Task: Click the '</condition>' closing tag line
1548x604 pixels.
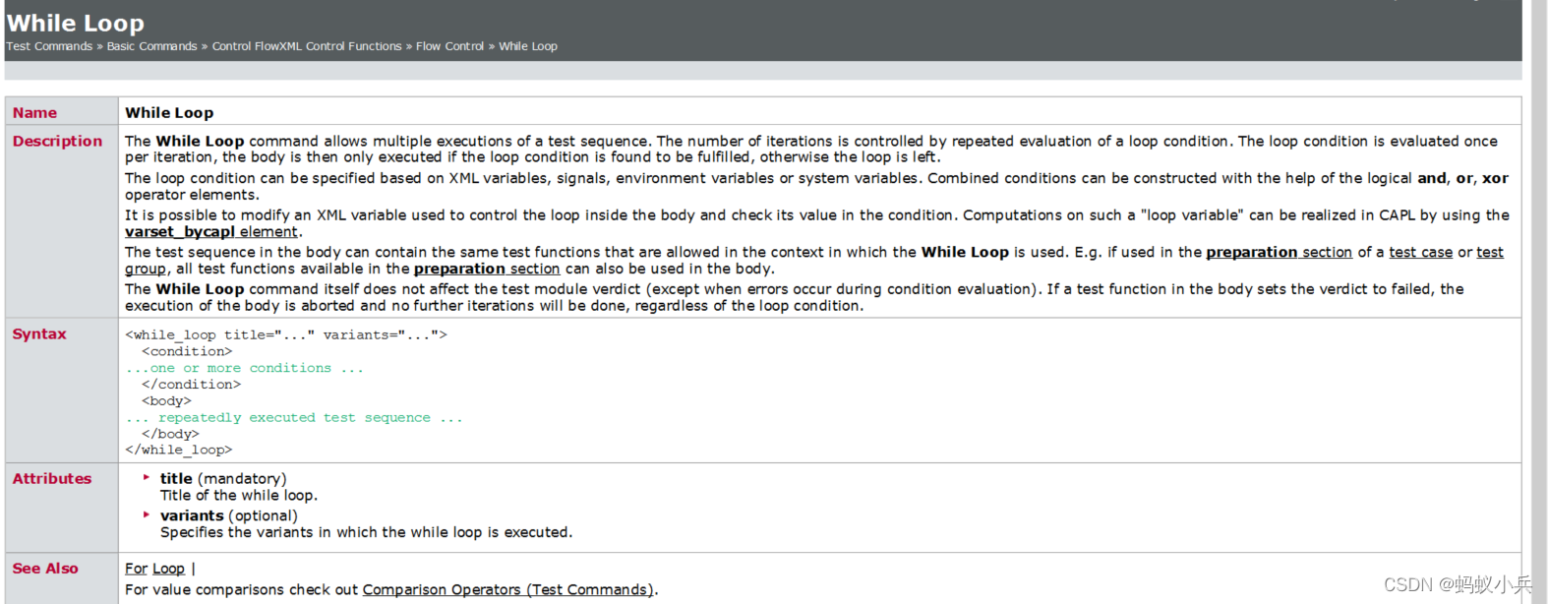Action: click(192, 385)
